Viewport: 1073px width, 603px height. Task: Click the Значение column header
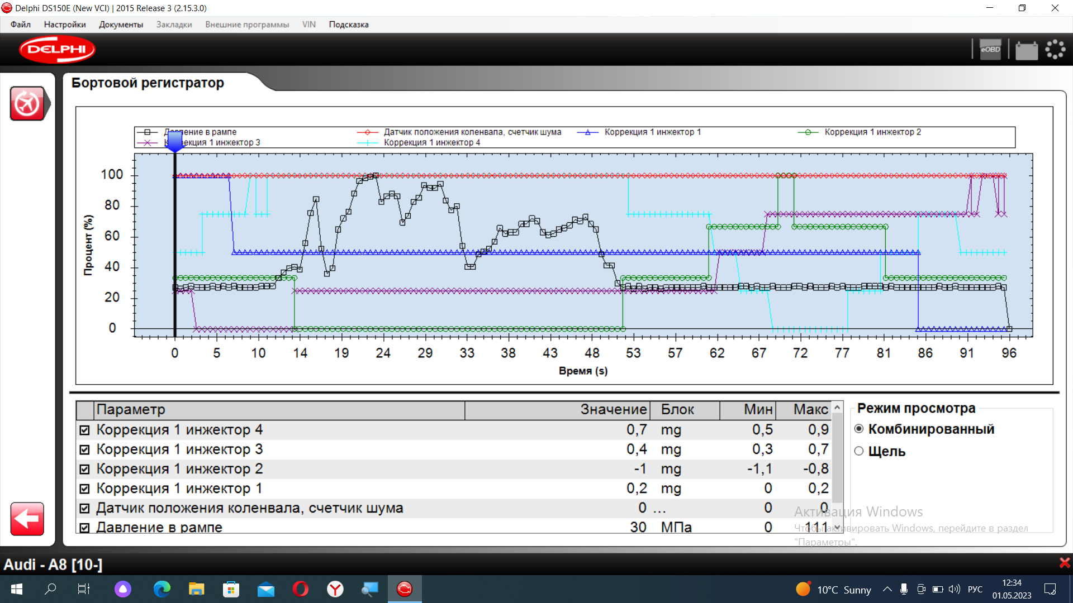pos(557,410)
